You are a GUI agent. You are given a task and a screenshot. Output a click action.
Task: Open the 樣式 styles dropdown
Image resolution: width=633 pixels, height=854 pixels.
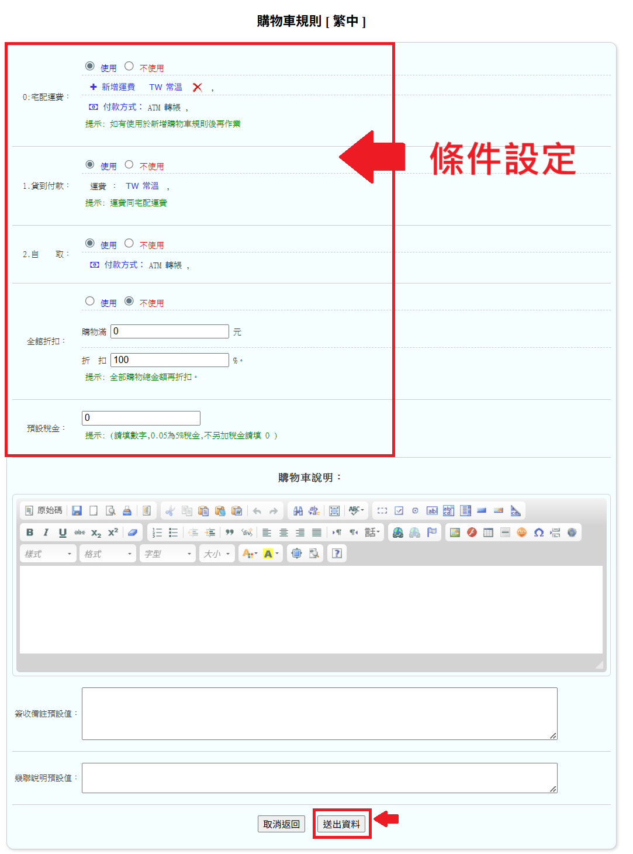49,554
